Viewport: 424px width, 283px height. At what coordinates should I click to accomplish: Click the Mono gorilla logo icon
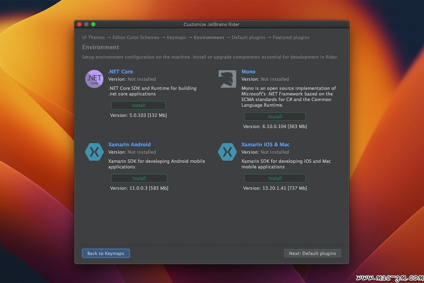227,79
